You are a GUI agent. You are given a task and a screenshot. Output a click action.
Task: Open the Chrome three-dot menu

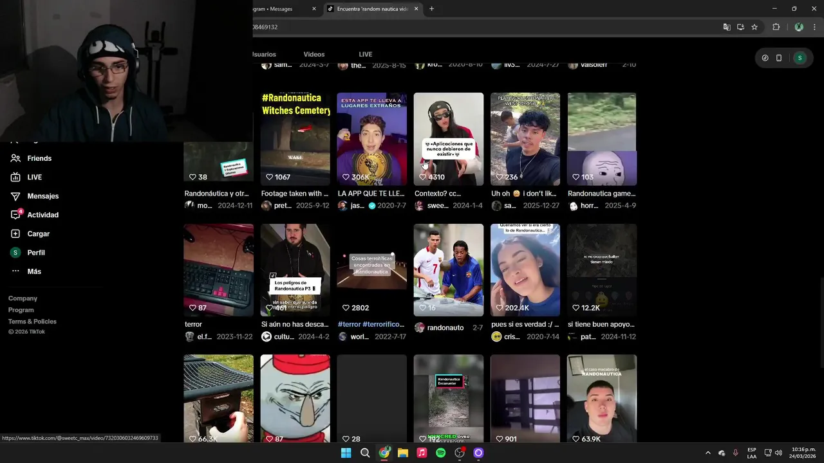[x=814, y=27]
